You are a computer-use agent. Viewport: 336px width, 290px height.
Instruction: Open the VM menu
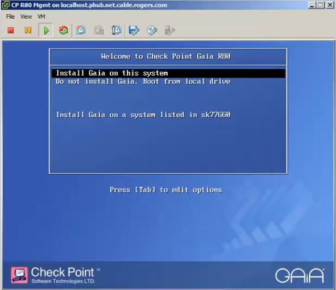[42, 16]
